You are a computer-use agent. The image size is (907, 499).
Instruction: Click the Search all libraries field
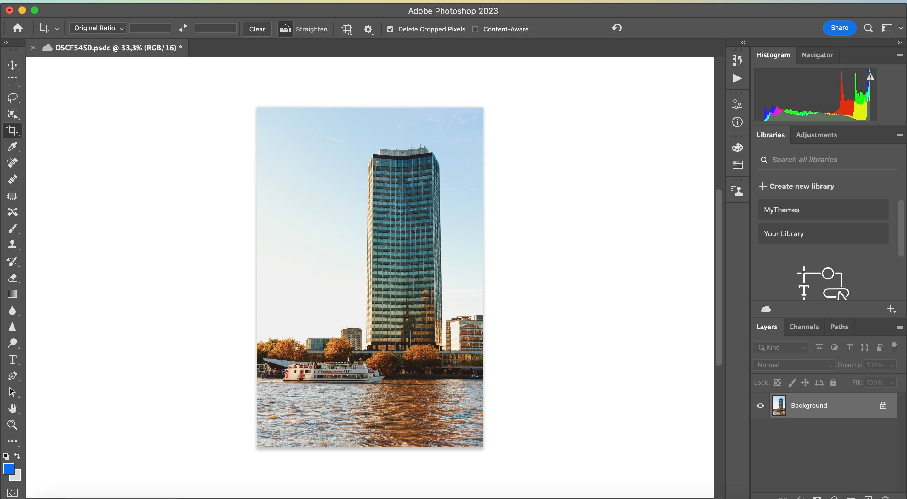[810, 159]
